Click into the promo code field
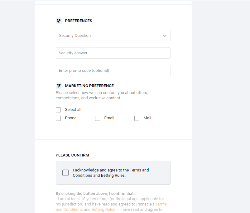 tap(113, 71)
